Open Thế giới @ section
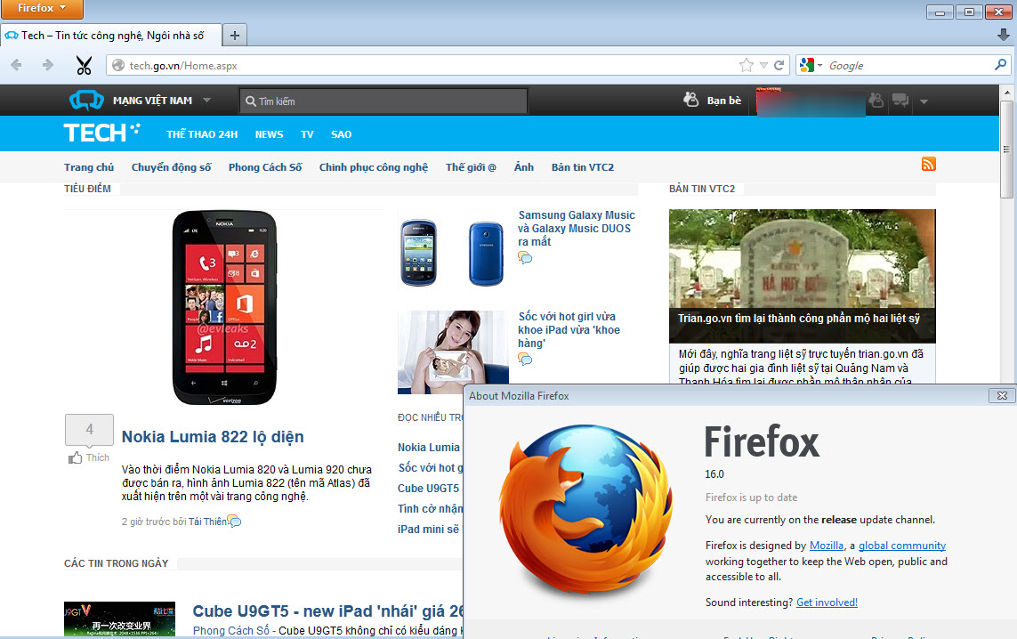The height and width of the screenshot is (639, 1017). click(471, 167)
